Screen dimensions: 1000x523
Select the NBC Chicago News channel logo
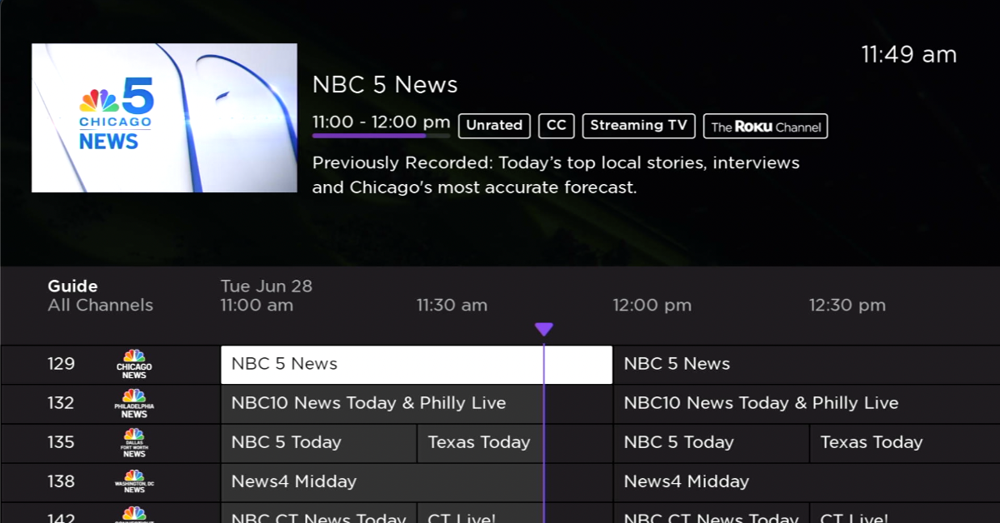coord(134,365)
